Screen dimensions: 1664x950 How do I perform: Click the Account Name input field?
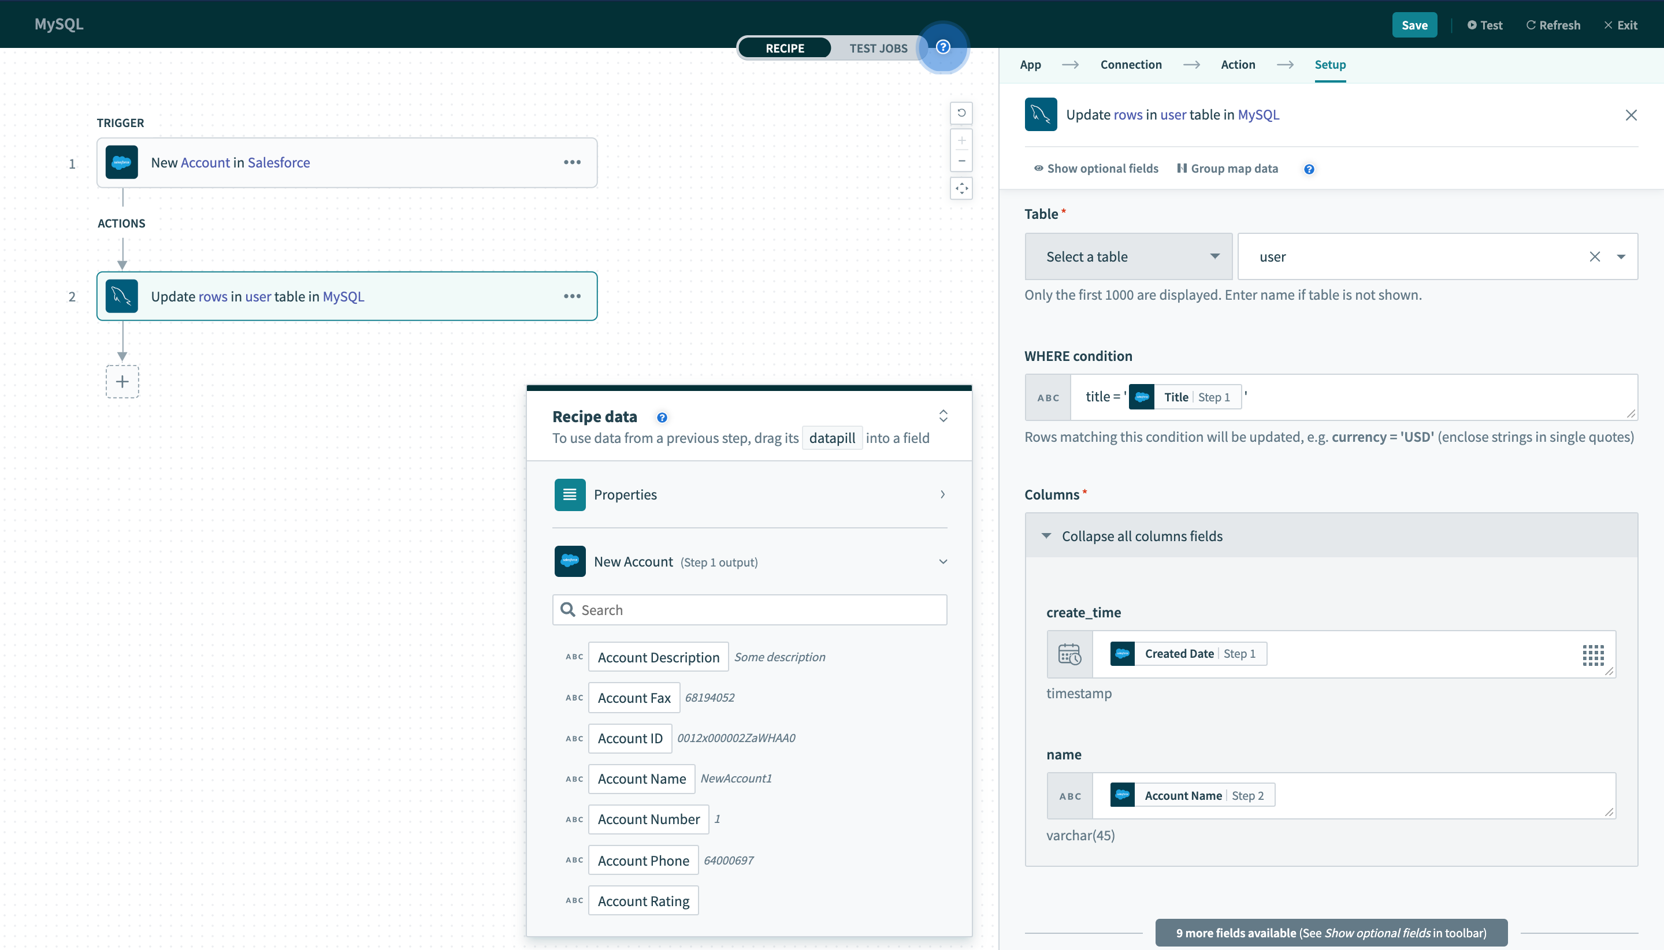641,777
